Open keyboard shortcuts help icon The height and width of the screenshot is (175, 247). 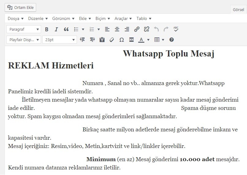click(x=172, y=40)
